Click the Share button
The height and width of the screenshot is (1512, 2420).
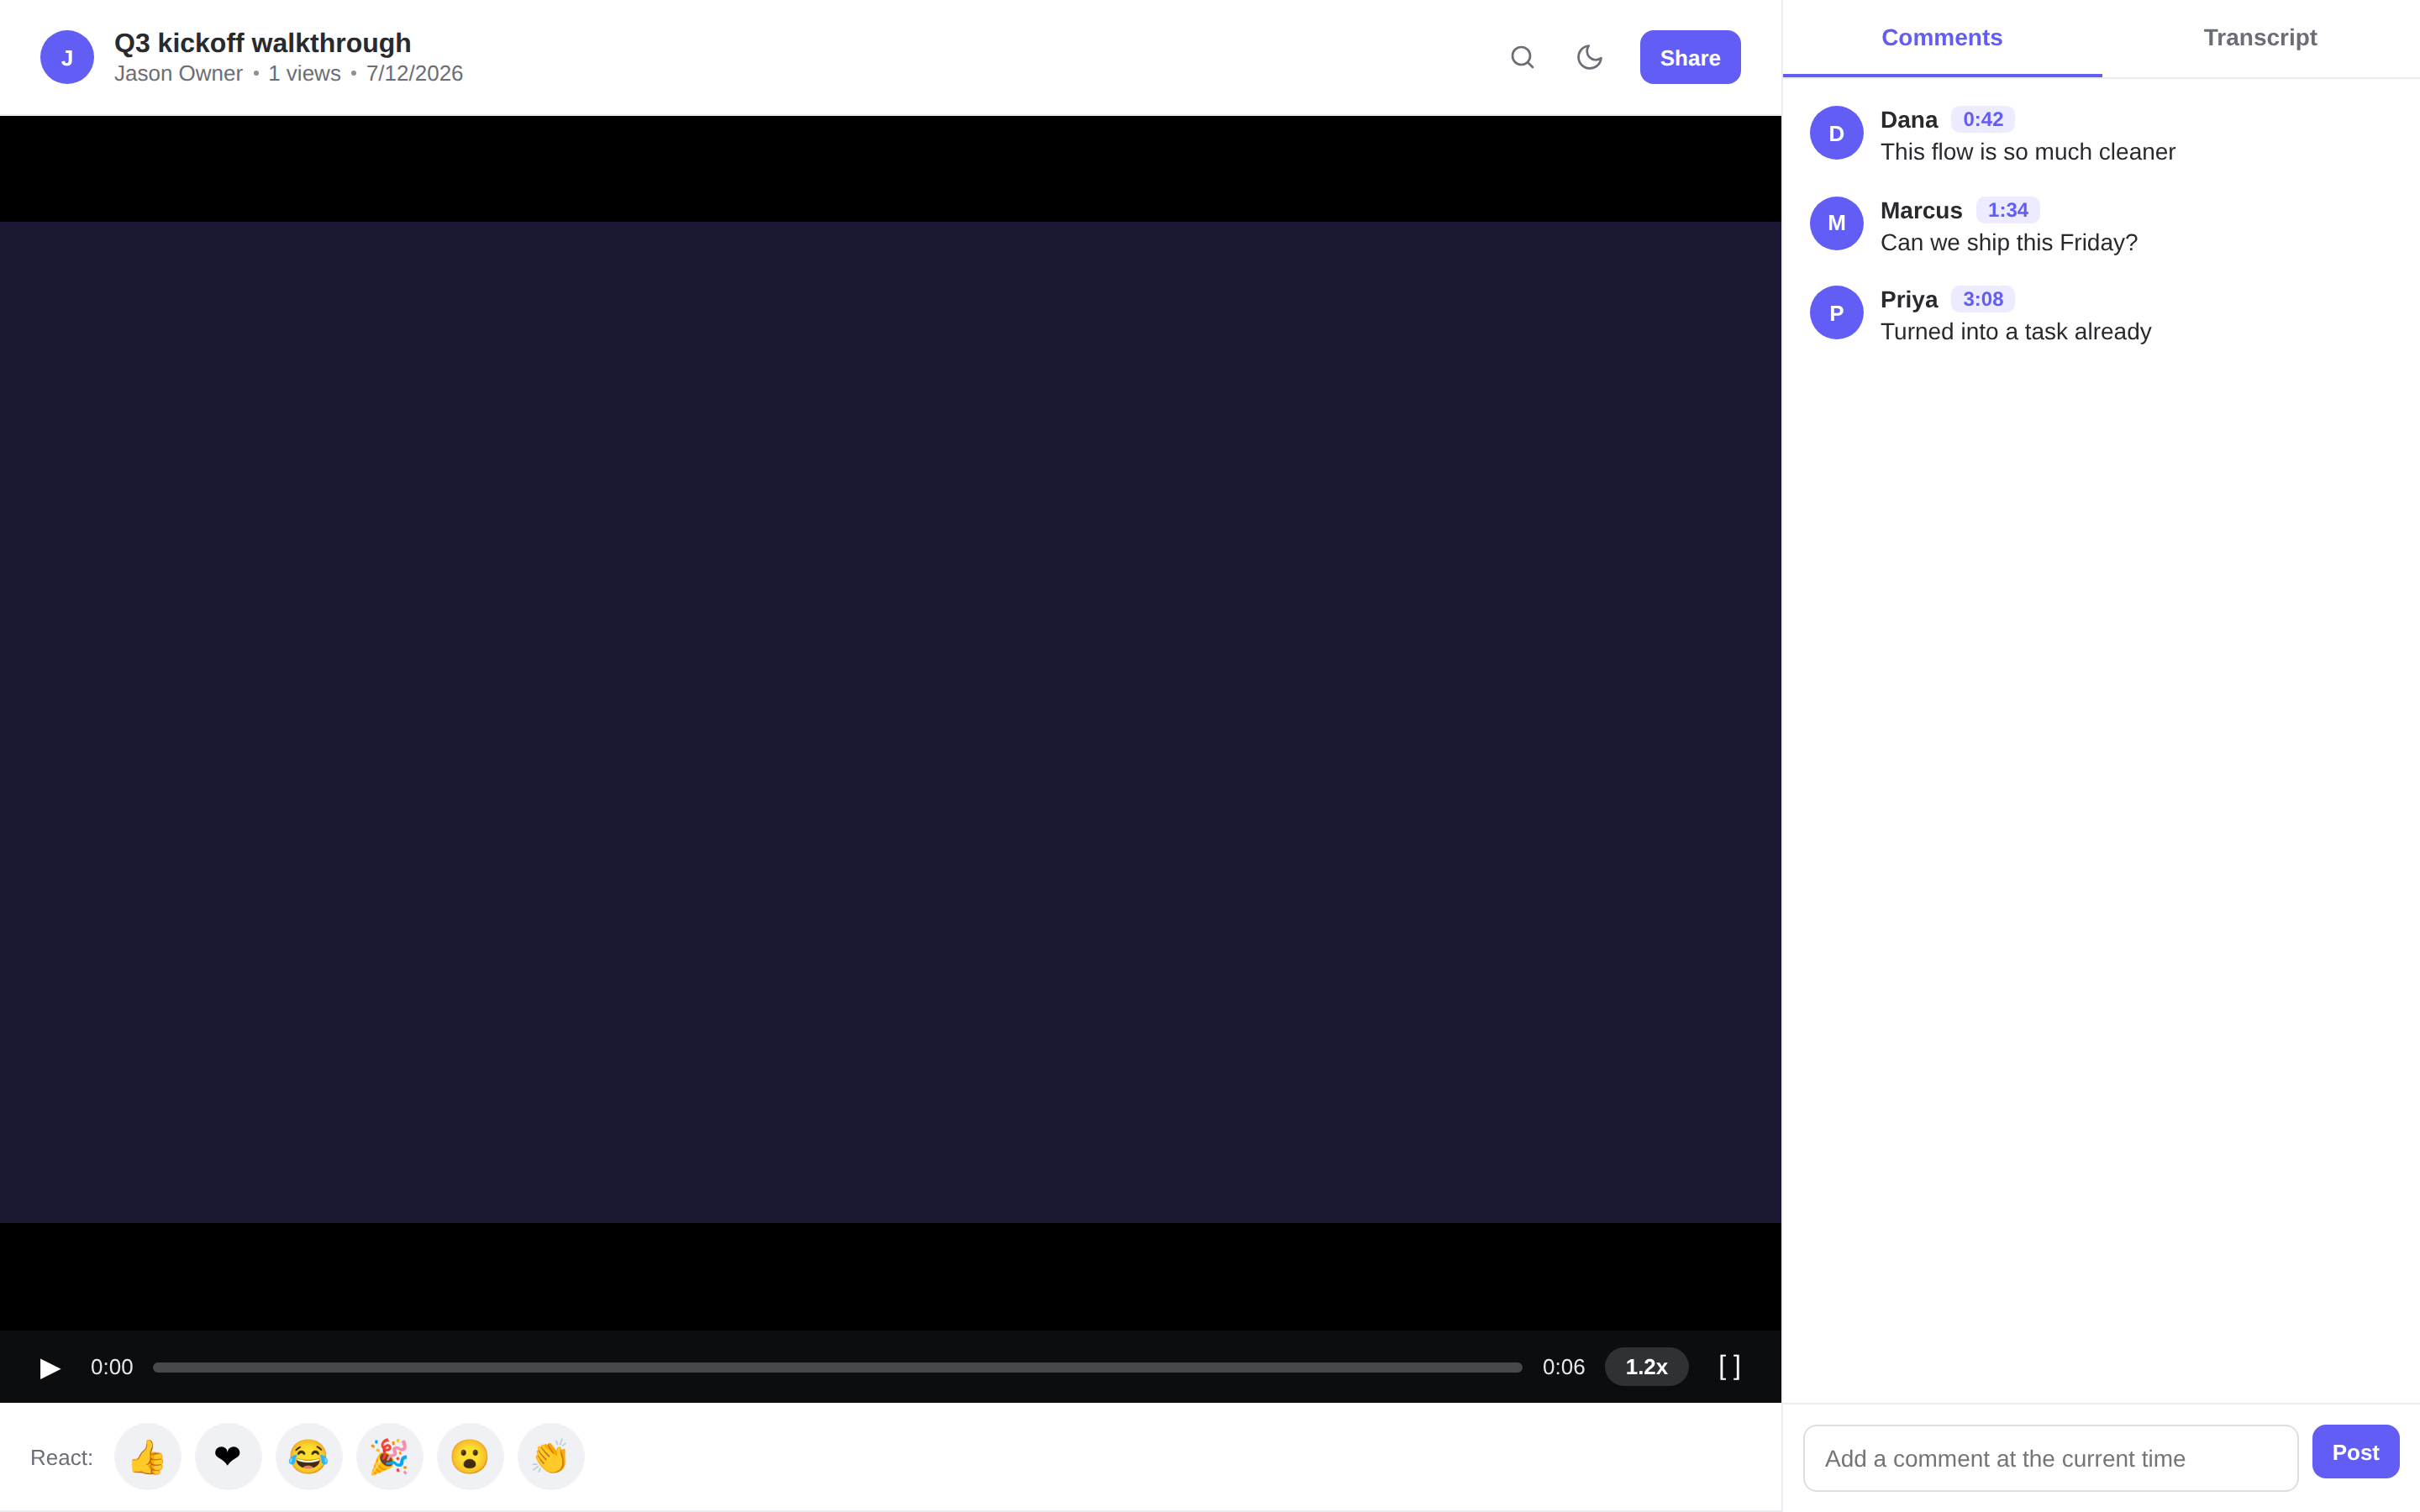[x=1690, y=57]
